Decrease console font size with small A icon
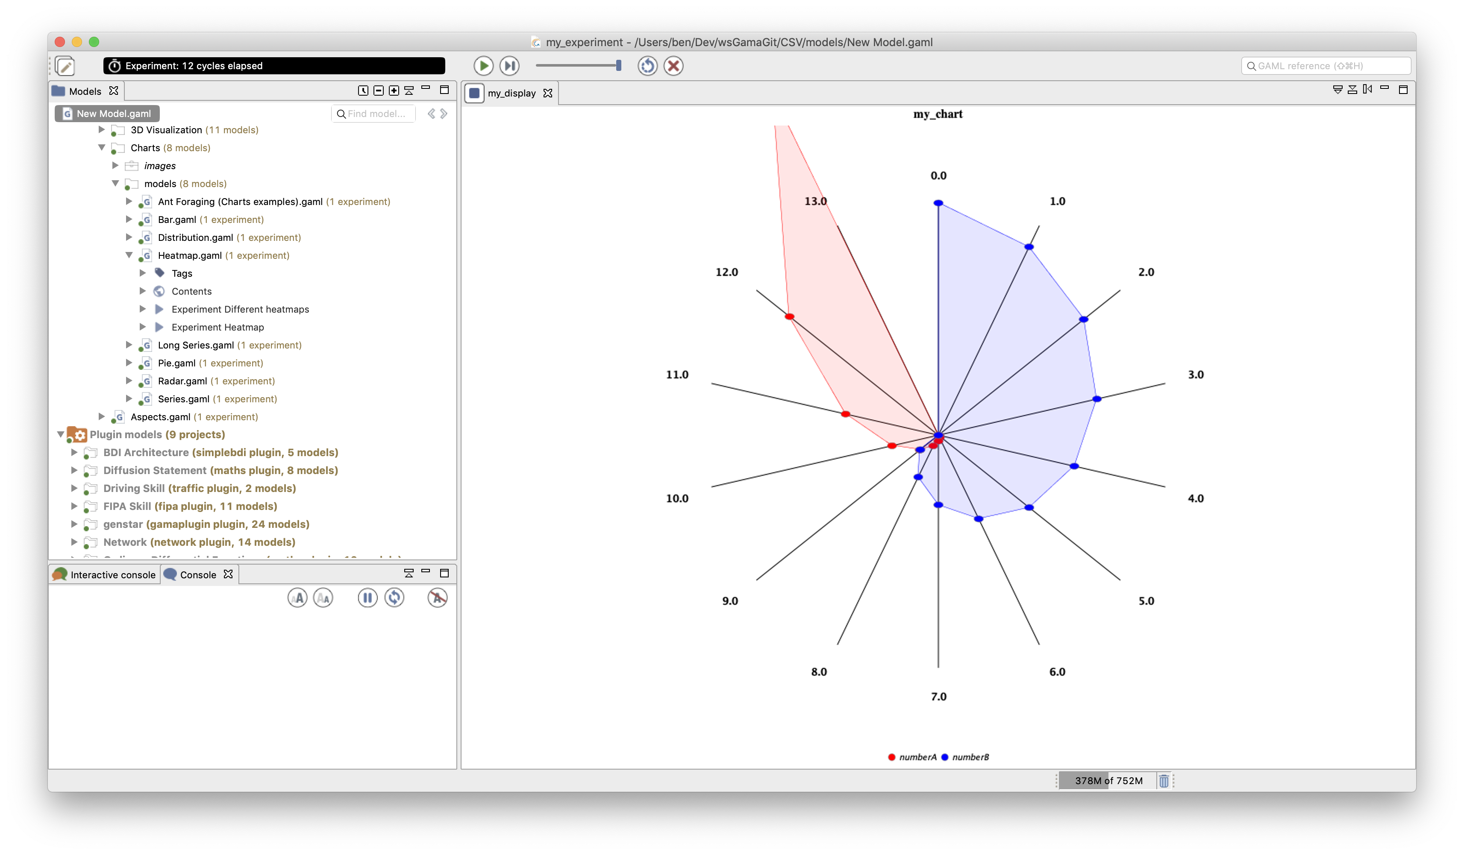 [x=323, y=598]
